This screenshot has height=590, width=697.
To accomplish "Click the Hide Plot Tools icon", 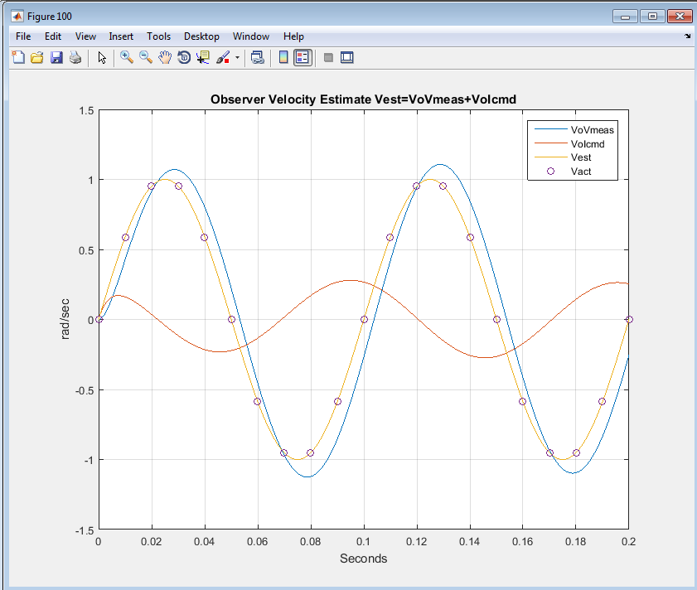I will (x=328, y=57).
